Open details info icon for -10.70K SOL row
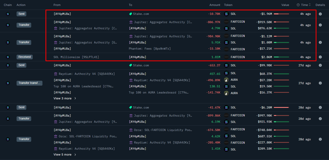The image size is (329, 160). coord(320,14)
